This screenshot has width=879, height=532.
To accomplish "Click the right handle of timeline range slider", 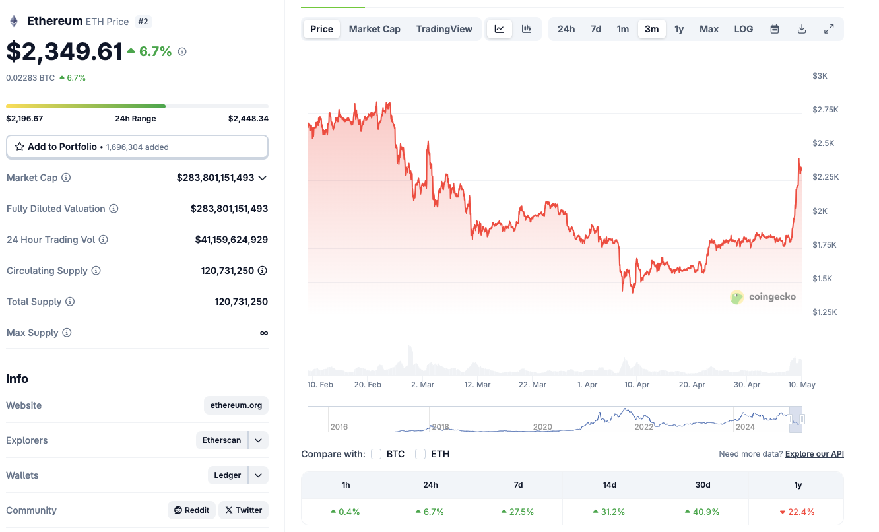I will click(x=802, y=419).
